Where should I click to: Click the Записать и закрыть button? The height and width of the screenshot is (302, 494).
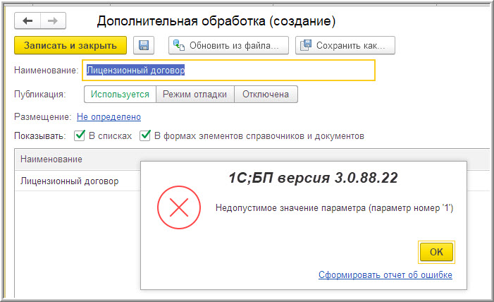click(70, 45)
